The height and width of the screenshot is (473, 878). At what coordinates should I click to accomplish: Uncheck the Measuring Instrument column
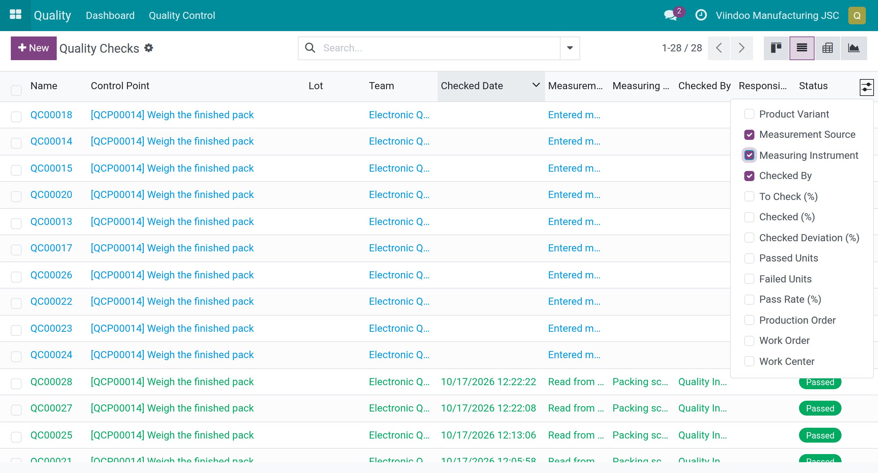(749, 155)
